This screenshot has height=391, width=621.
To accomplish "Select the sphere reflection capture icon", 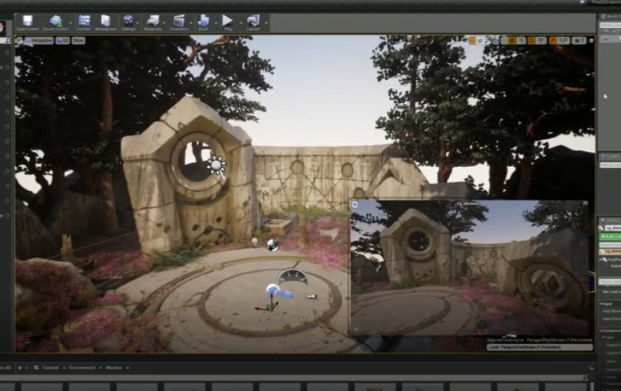I will point(273,245).
